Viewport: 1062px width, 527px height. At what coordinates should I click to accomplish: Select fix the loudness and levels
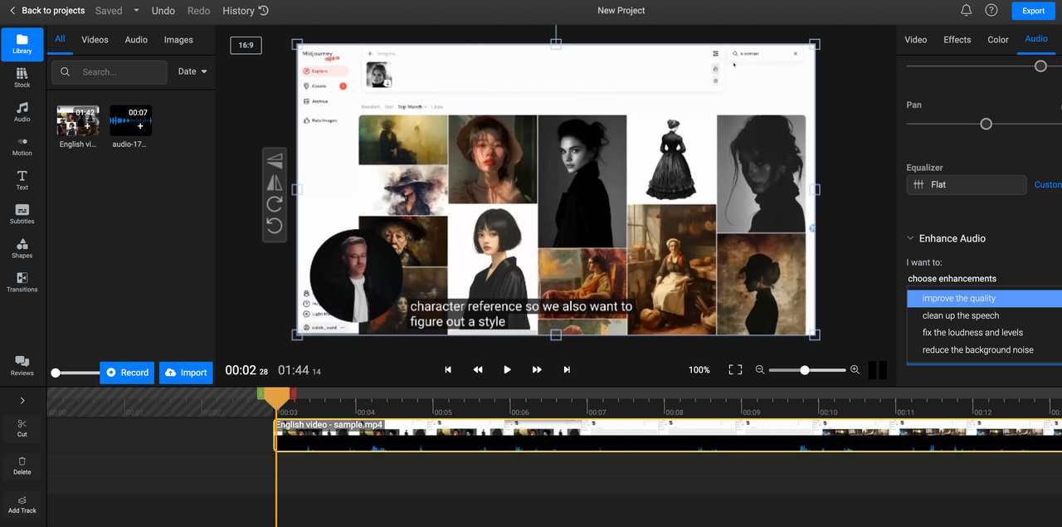pyautogui.click(x=984, y=333)
